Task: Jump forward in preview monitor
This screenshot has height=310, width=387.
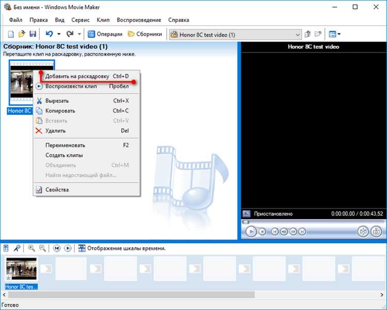Action: coord(302,232)
